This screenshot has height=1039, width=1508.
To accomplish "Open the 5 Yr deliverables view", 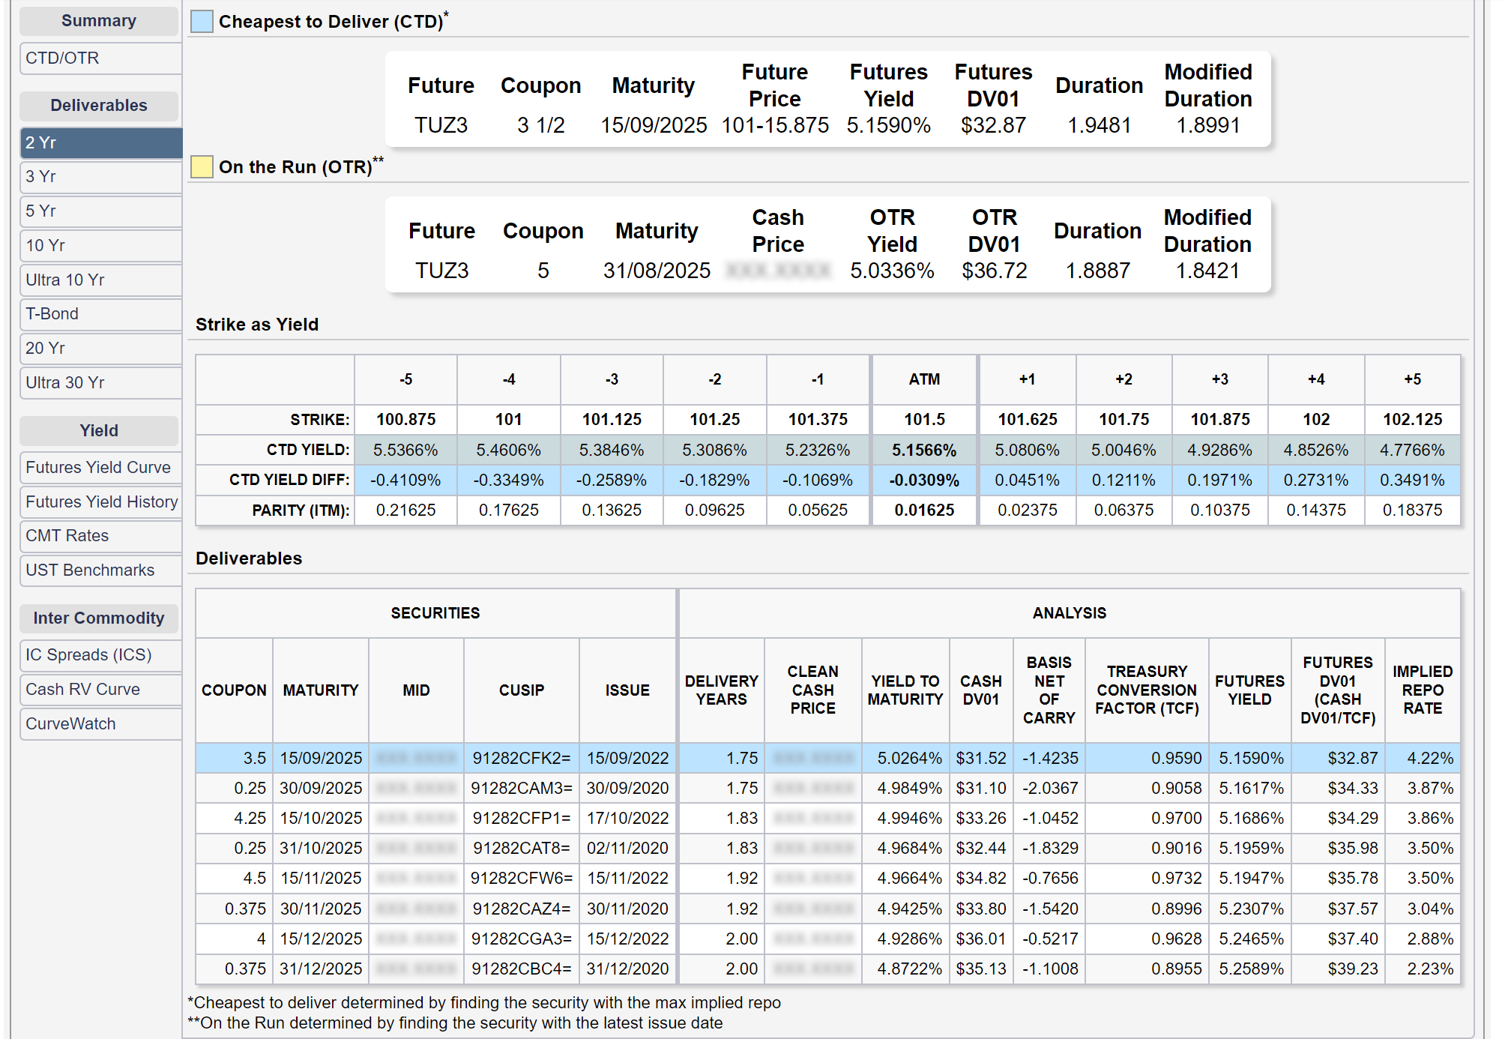I will pos(100,211).
